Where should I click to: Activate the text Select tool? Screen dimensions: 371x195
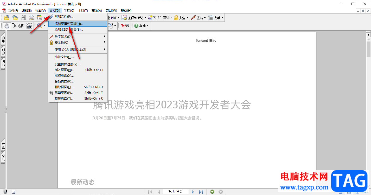(18, 26)
